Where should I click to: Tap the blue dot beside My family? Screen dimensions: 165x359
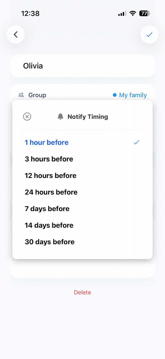pos(115,95)
